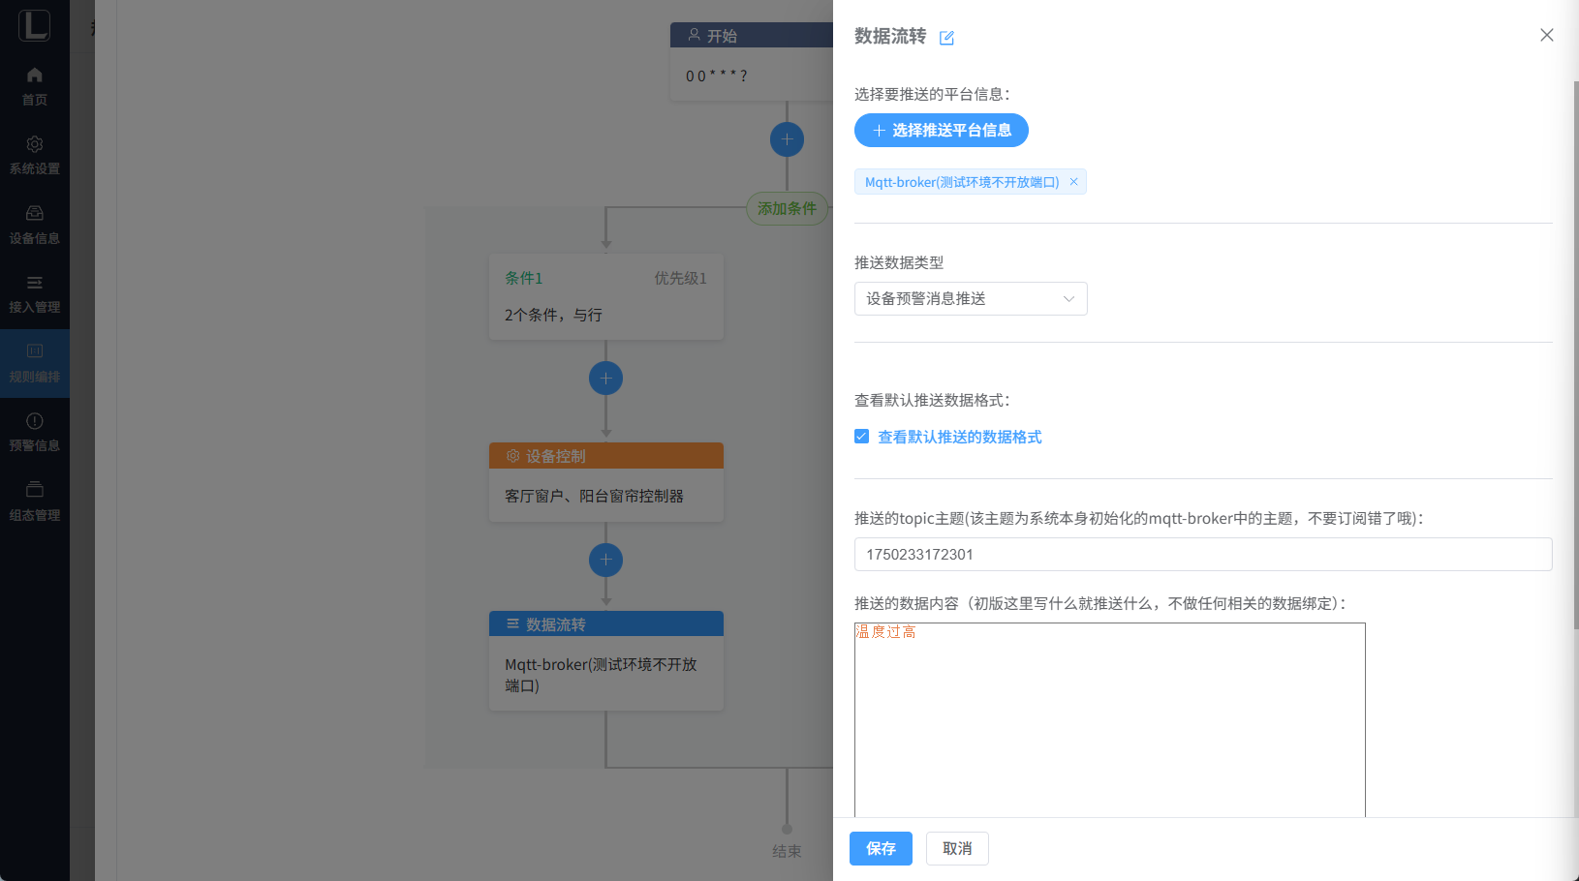Click the topic主题 input field
Image resolution: width=1579 pixels, height=881 pixels.
click(x=1202, y=555)
